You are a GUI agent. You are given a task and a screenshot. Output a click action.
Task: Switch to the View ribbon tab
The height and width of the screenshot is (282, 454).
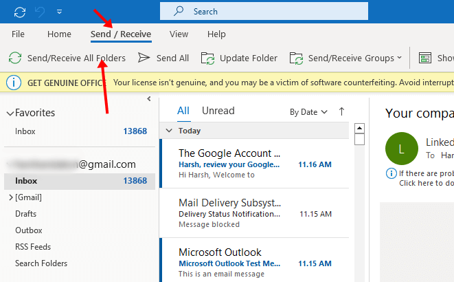(x=179, y=34)
